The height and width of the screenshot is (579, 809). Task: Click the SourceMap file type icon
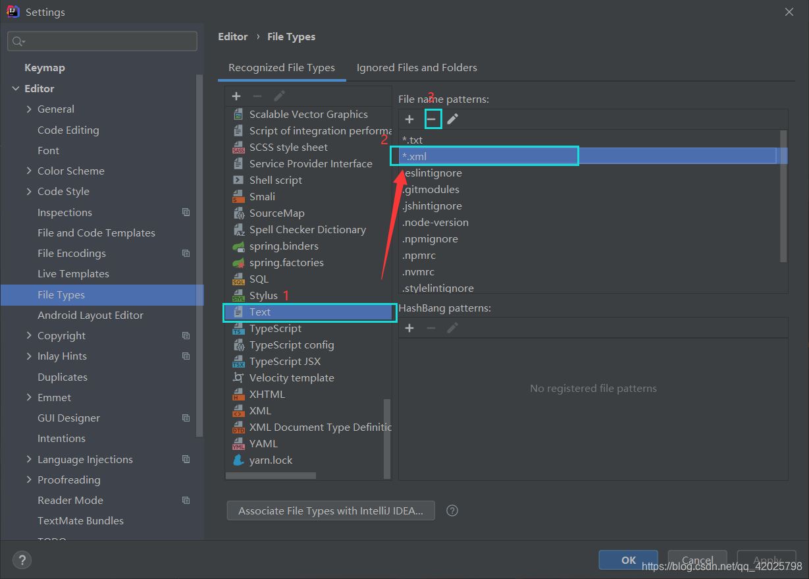pyautogui.click(x=238, y=213)
